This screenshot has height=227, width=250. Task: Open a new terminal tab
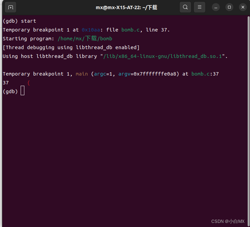(x=10, y=7)
